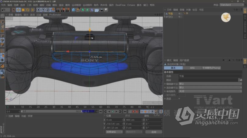Open the 编辑器可见 dropdown
Viewport: 247px width, 138px height.
point(210,84)
